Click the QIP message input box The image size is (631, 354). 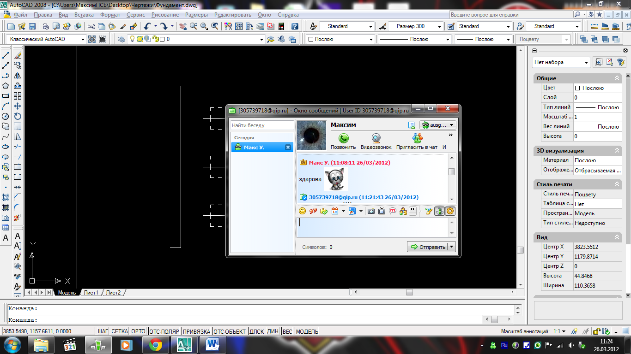373,228
